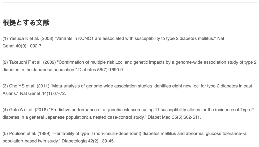259x147 pixels.
Task: Click the 根拠とする文献 section heading
Action: click(x=26, y=23)
